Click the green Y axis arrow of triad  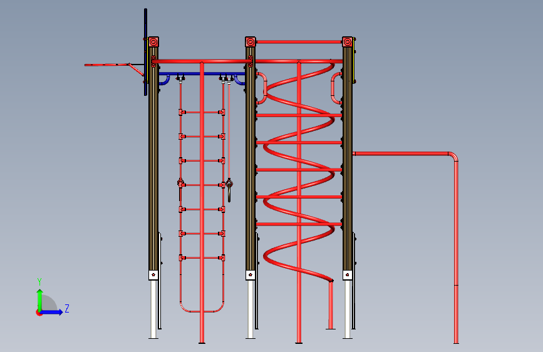coord(39,299)
